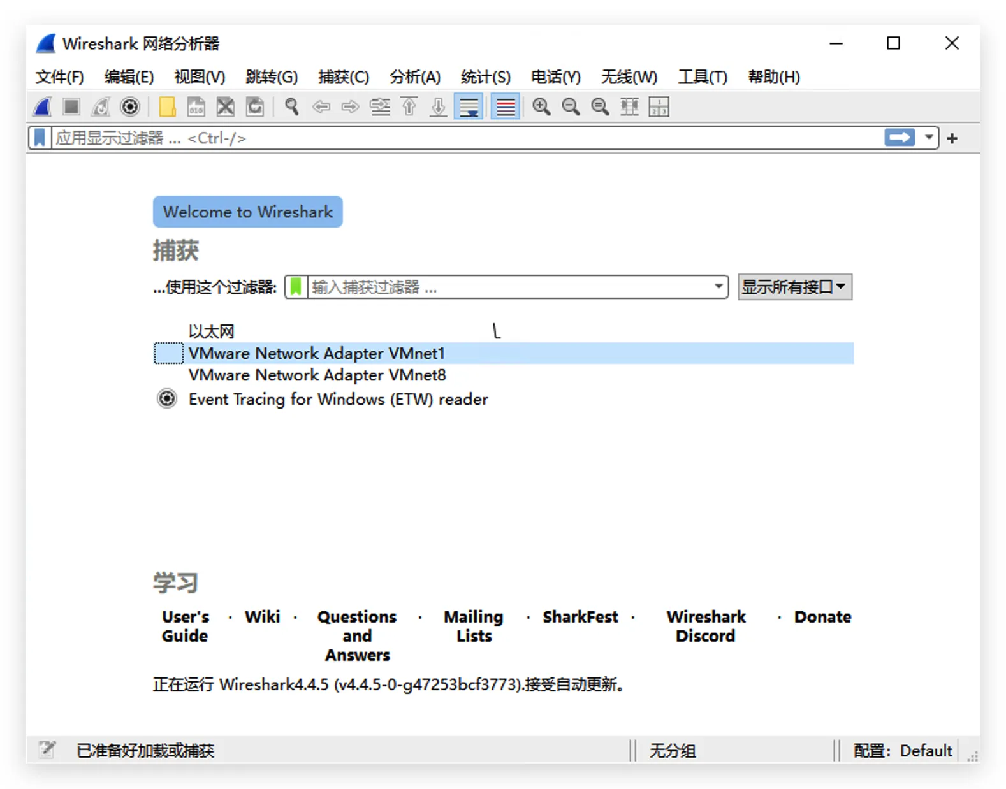
Task: Open the 工具(T) menu
Action: [x=703, y=77]
